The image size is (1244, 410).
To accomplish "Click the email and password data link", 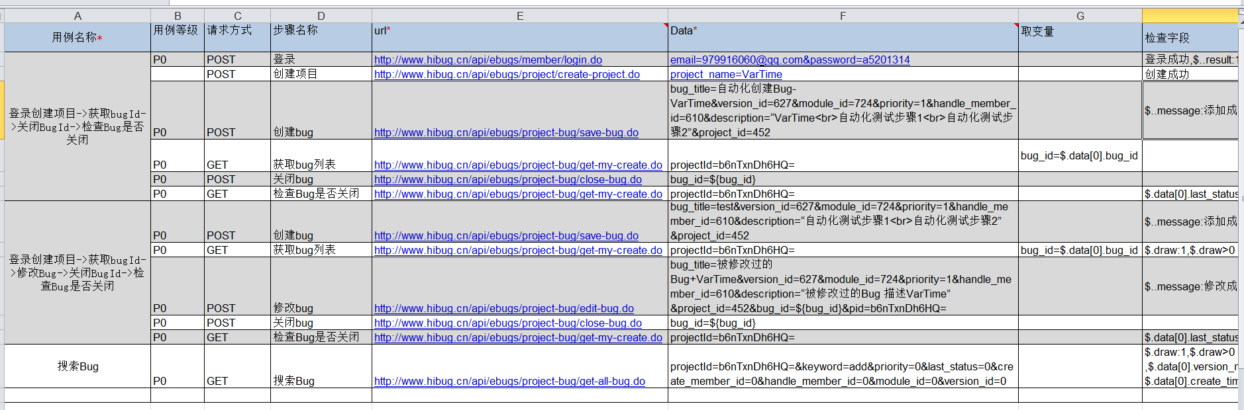I will [790, 60].
